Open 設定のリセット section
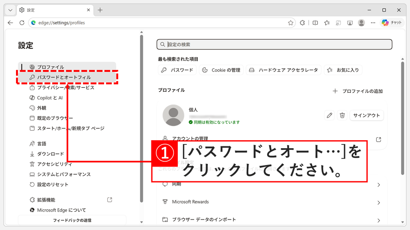The height and width of the screenshot is (230, 410). pyautogui.click(x=67, y=184)
